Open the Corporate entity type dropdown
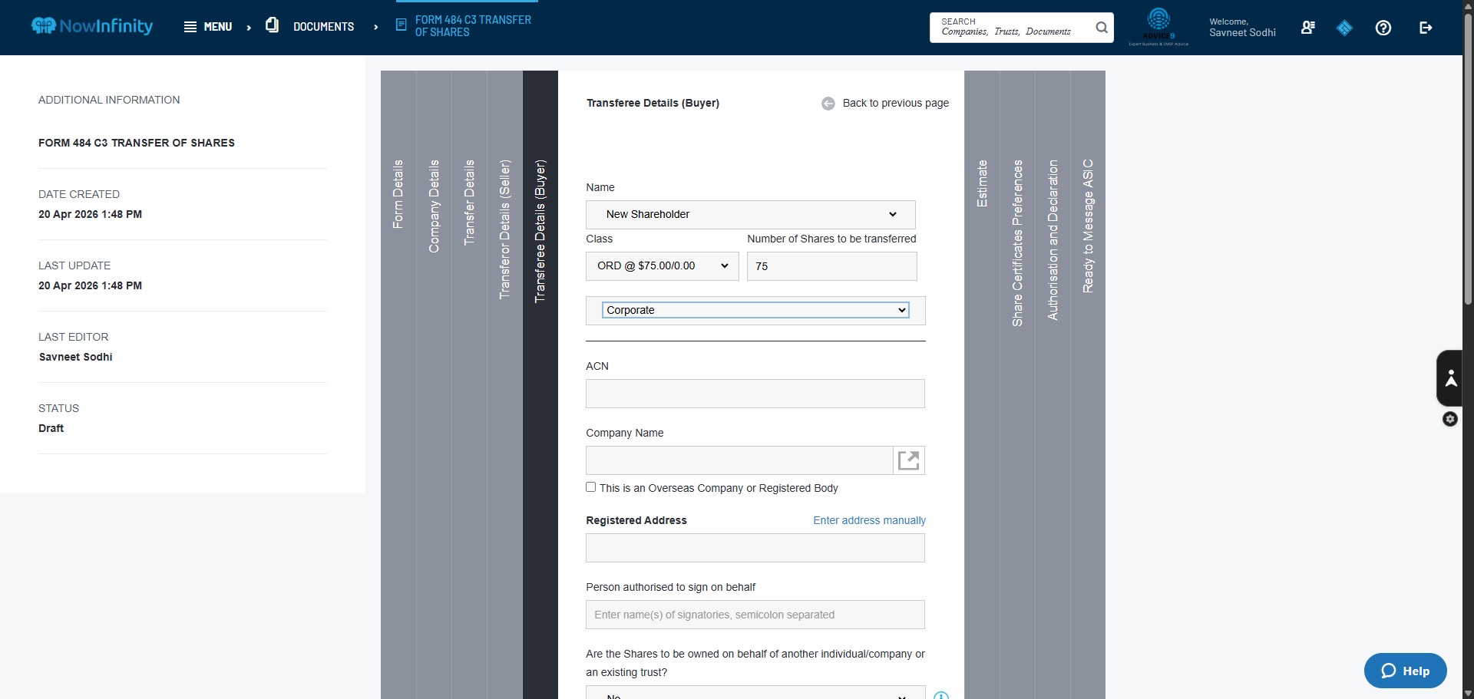The image size is (1474, 699). point(755,310)
